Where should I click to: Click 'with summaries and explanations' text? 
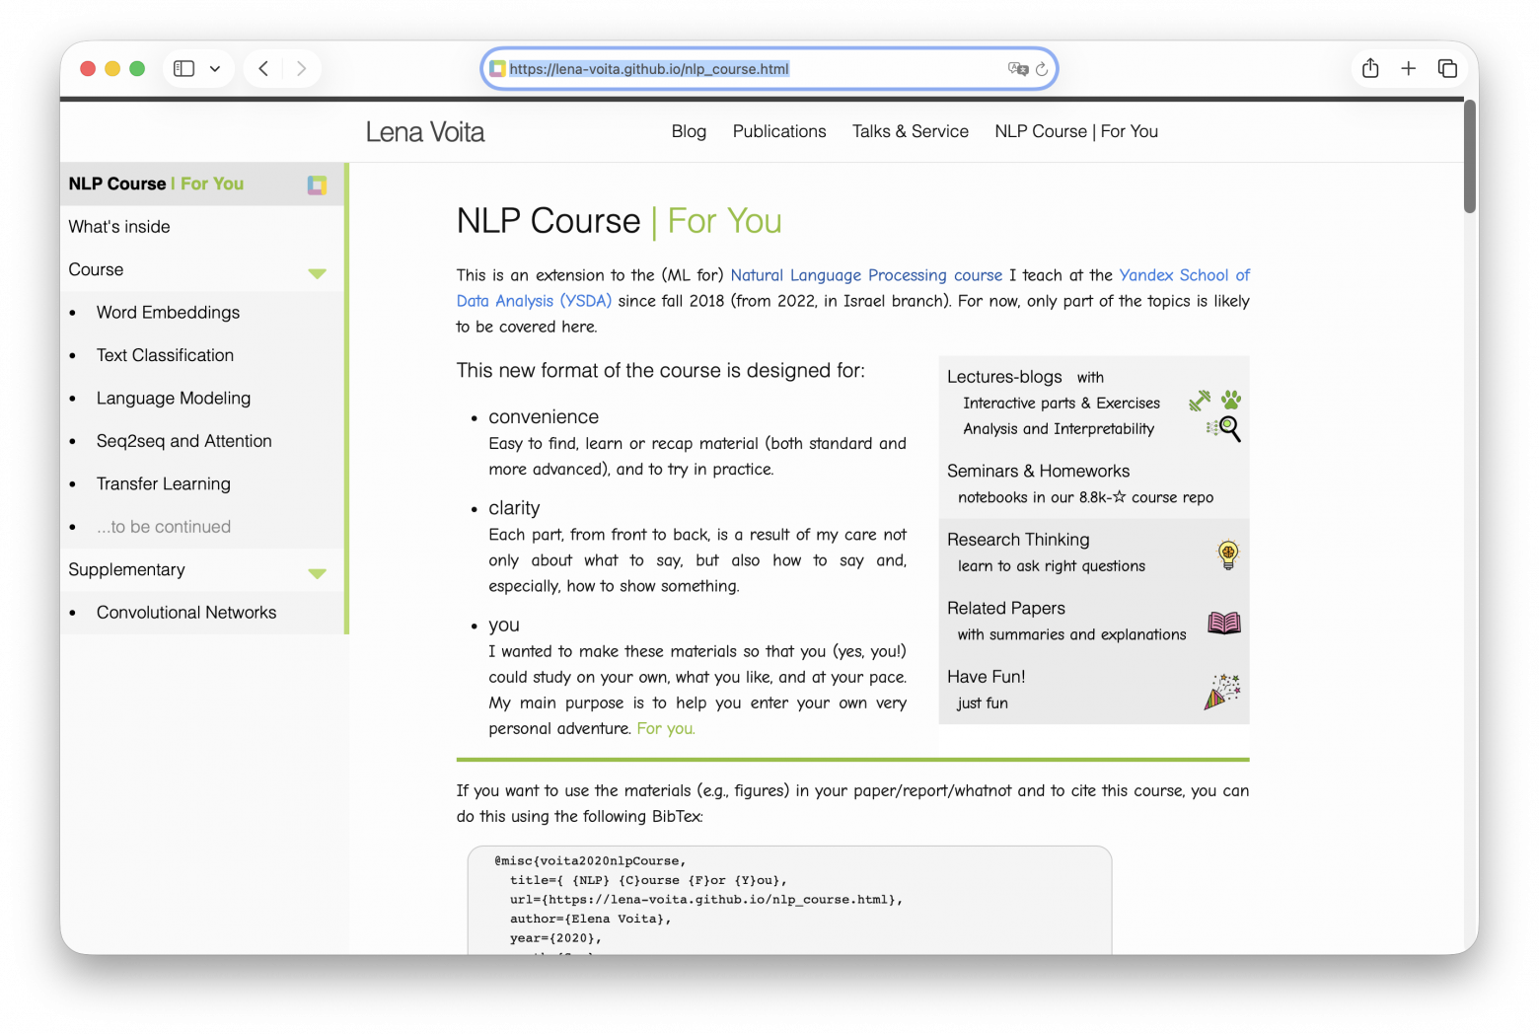click(1071, 635)
